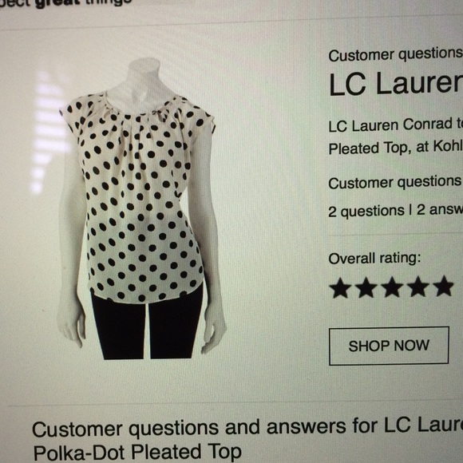This screenshot has height=463, width=463.
Task: Click the Customer questions label above counts
Action: pyautogui.click(x=396, y=183)
